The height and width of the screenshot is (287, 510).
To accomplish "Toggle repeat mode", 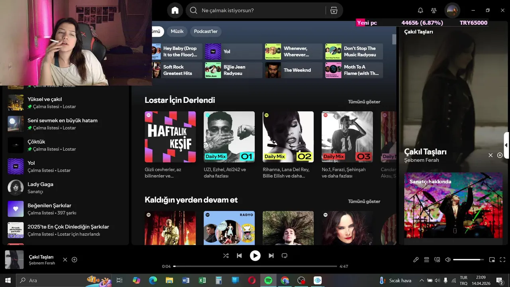I will point(284,256).
